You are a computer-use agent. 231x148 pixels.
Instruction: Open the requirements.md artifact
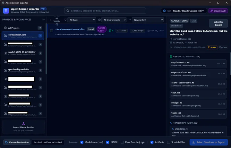198,64
